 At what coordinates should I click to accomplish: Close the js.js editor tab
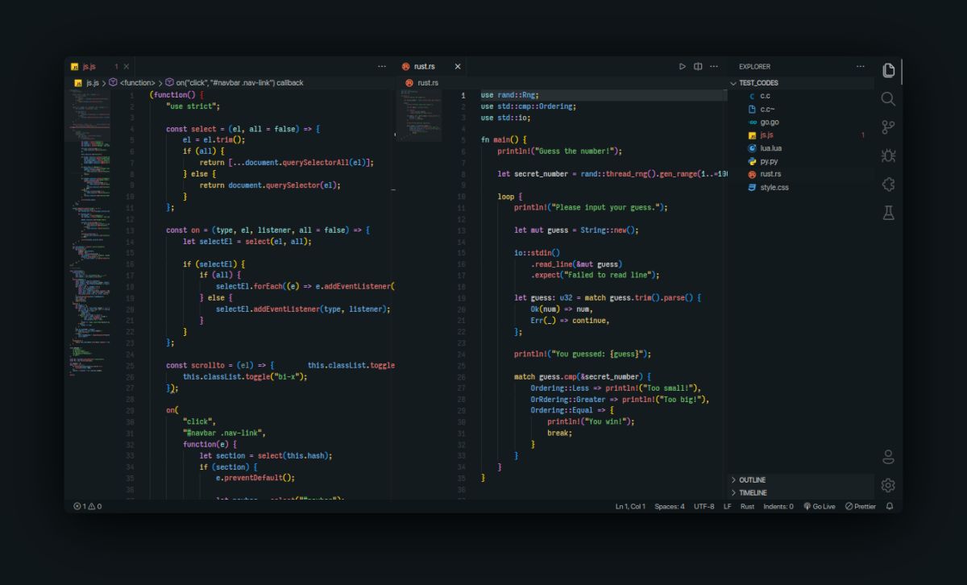click(127, 67)
